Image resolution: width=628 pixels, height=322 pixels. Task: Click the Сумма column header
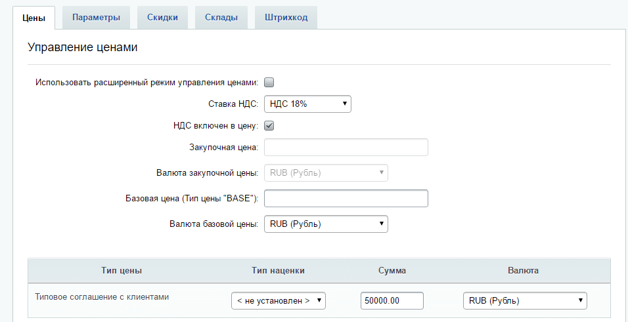coord(392,270)
